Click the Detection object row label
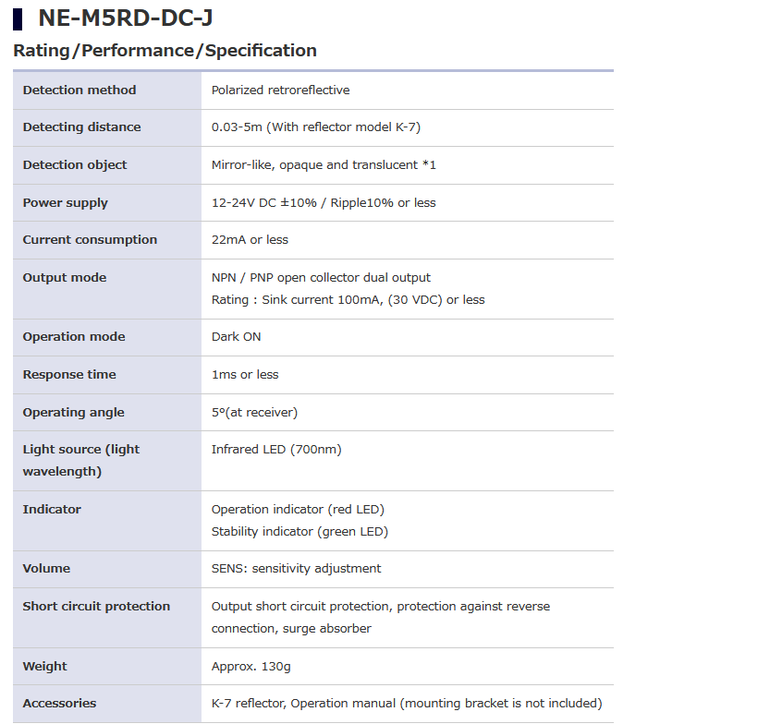Viewport: 770px width, 724px height. [x=75, y=165]
